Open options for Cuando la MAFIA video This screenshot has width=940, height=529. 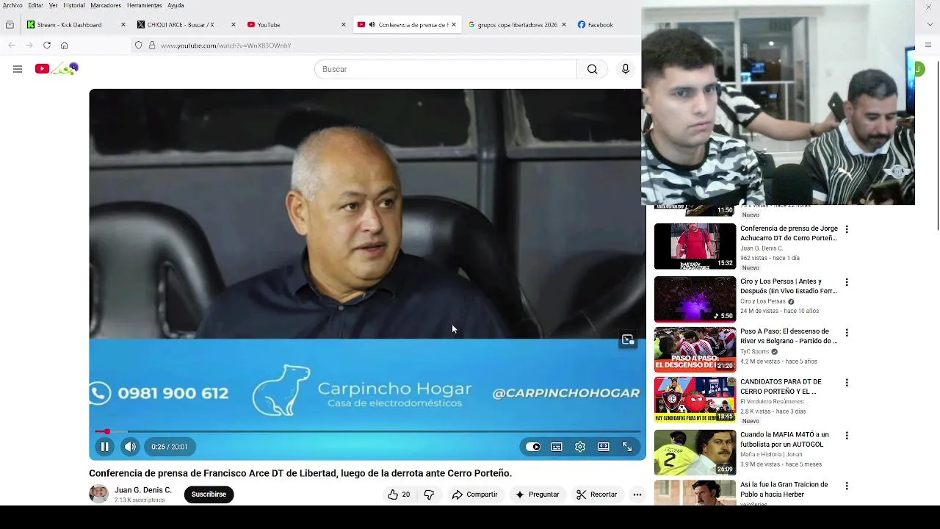tap(847, 436)
